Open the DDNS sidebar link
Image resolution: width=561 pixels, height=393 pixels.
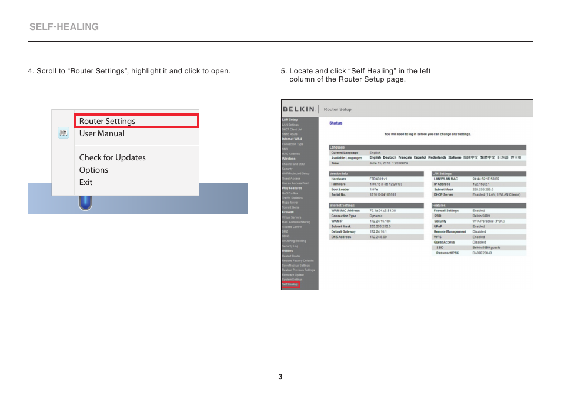[285, 236]
